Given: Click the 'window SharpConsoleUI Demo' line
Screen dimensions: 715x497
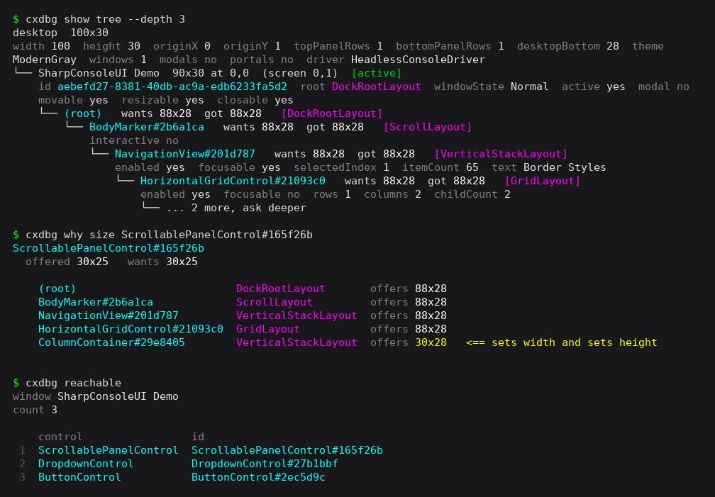Looking at the screenshot, I should click(96, 397).
